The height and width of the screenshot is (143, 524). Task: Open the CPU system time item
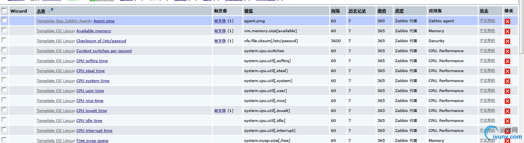[93, 81]
